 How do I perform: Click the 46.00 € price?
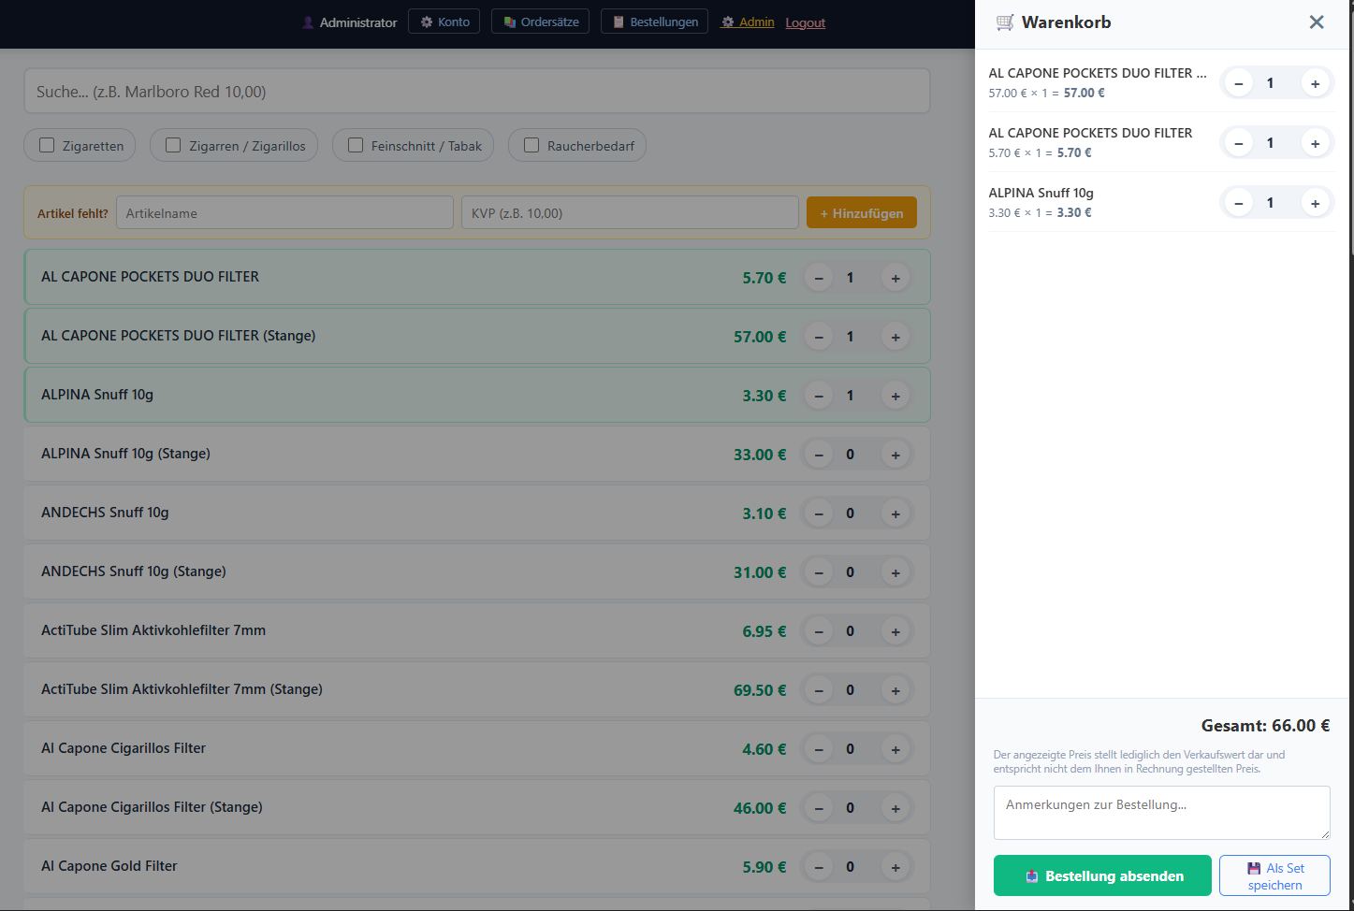[760, 808]
